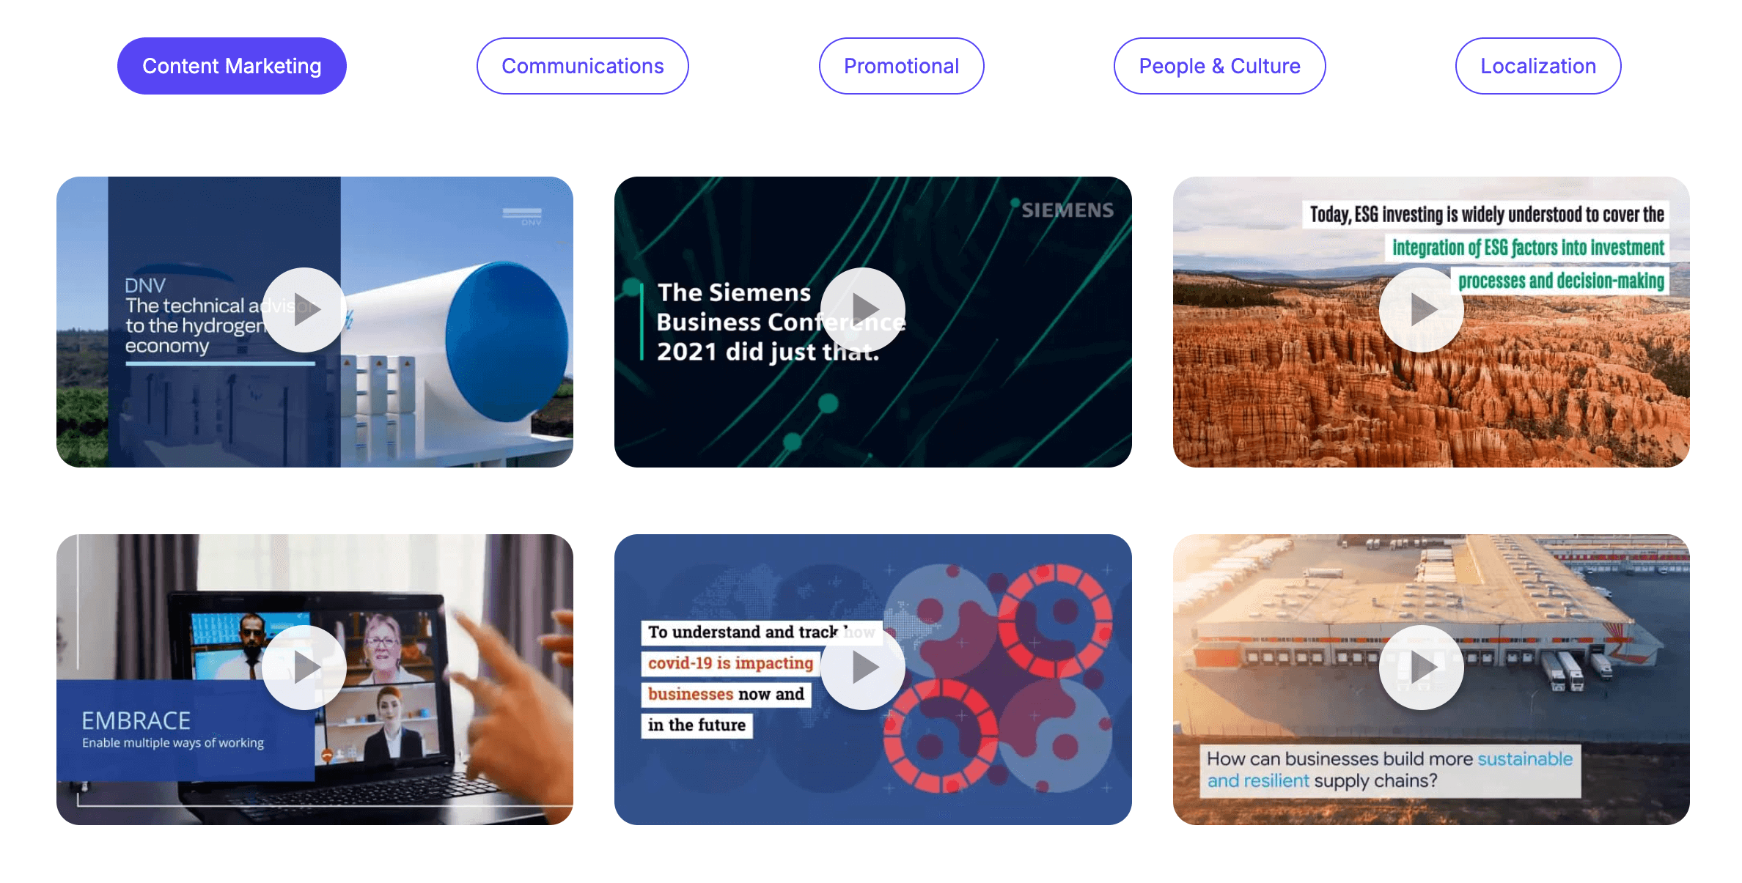Click the 'Siemens Business Conference' headline text
The height and width of the screenshot is (883, 1742).
coord(768,322)
